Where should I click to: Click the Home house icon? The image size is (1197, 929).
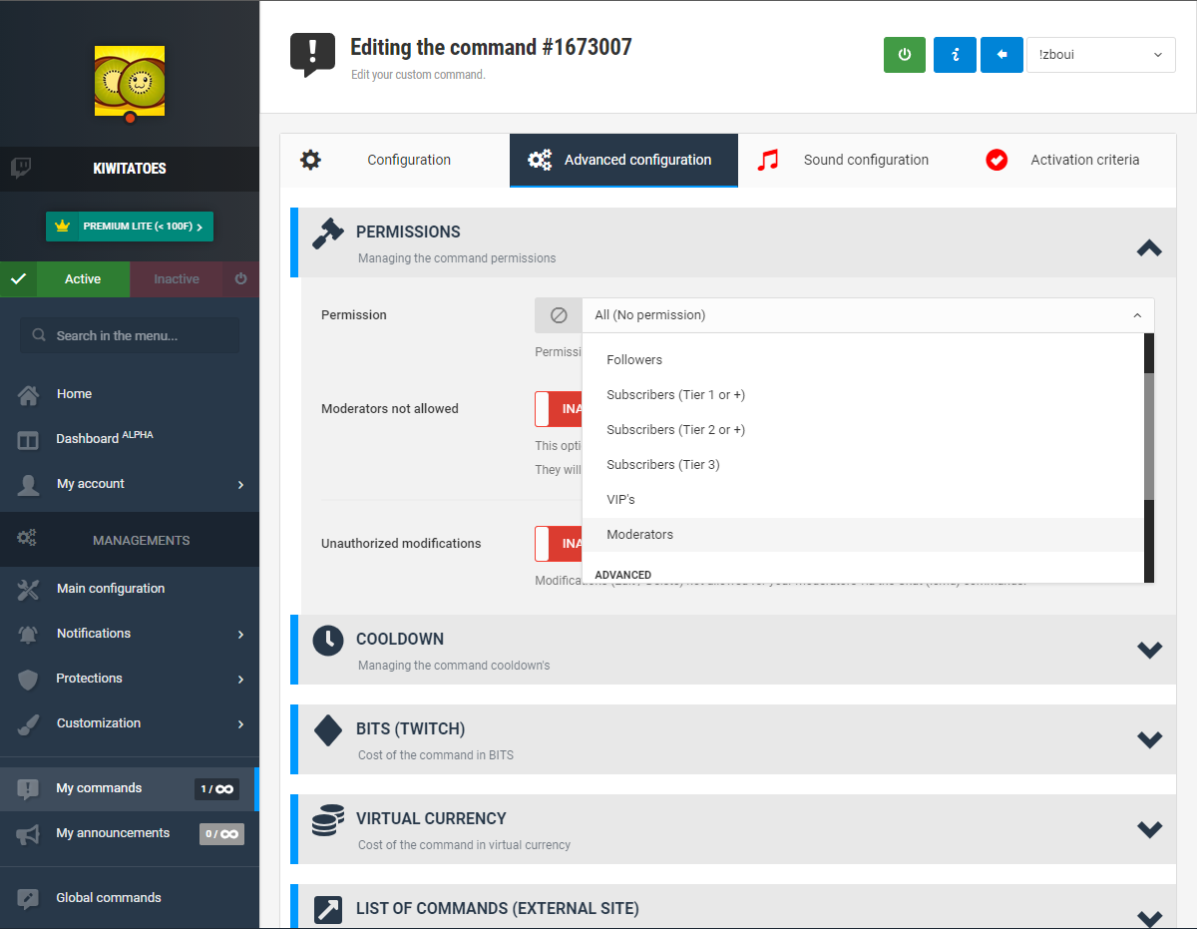click(x=28, y=394)
